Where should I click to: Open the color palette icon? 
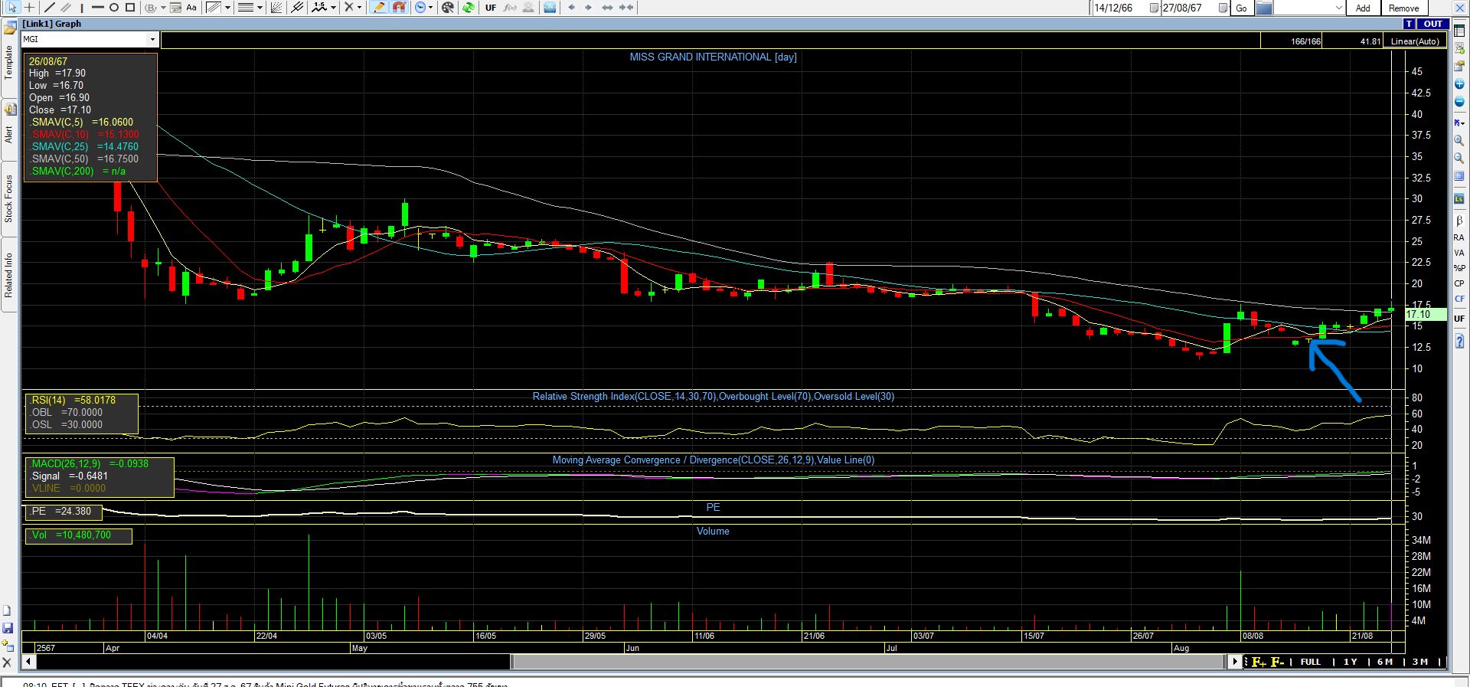coord(448,8)
